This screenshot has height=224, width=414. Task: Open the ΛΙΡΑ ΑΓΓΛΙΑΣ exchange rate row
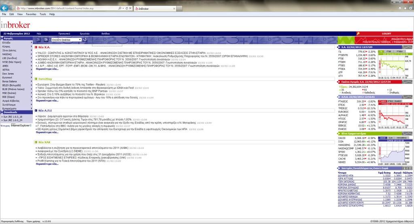(375, 179)
